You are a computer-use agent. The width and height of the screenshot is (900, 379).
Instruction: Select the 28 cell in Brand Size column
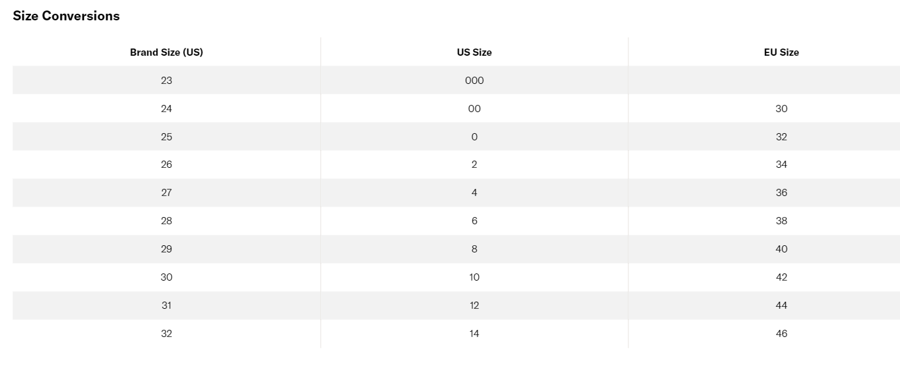167,221
